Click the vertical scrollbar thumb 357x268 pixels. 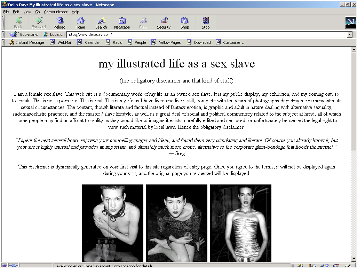click(354, 101)
